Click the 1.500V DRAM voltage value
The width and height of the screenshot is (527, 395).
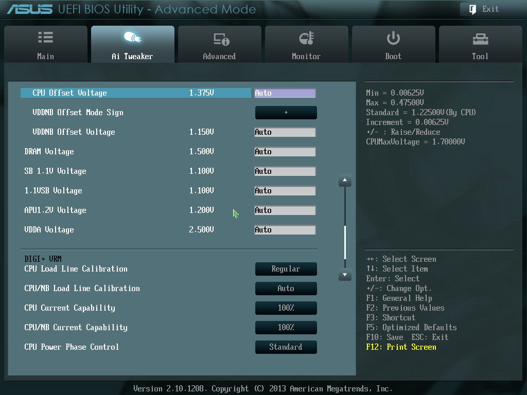(201, 151)
